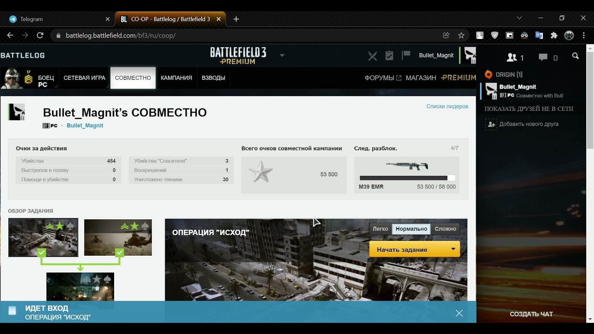The width and height of the screenshot is (594, 334).
Task: Select Легко difficulty
Action: [x=381, y=229]
